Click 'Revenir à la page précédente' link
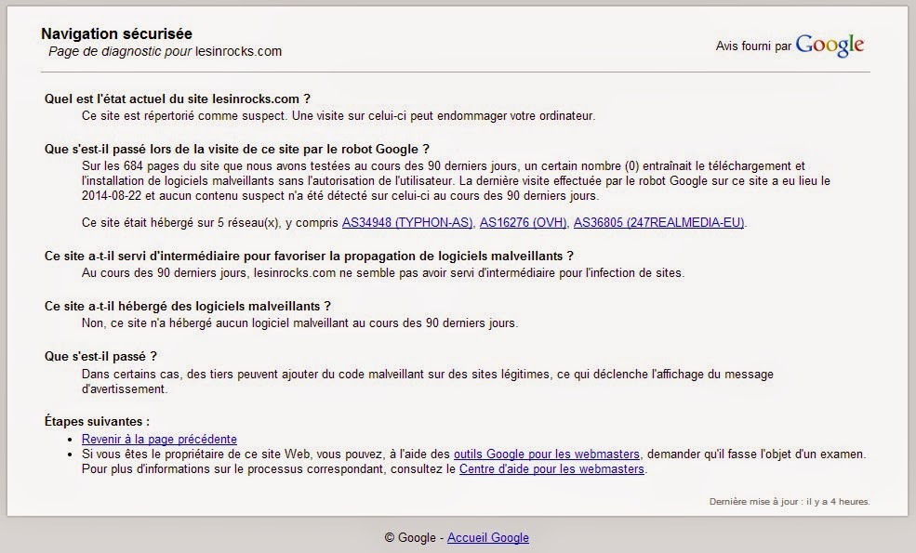 click(x=159, y=439)
